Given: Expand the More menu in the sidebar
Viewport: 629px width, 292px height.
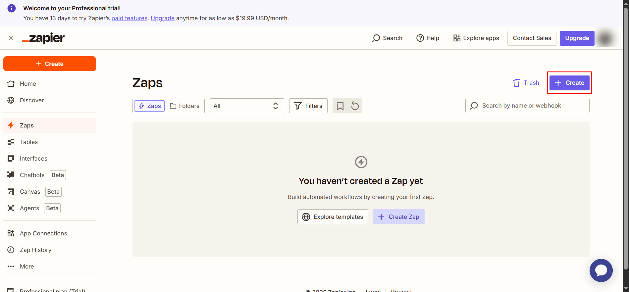Looking at the screenshot, I should (x=50, y=267).
